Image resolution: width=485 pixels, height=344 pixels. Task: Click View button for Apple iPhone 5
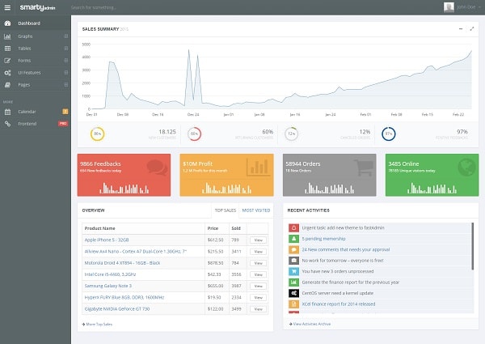tap(258, 240)
